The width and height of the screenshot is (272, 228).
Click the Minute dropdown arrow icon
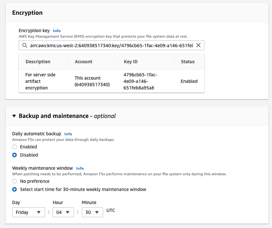(96, 212)
